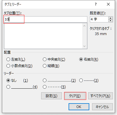Choose the 縦線 alignment option
This screenshot has width=117, height=115.
pyautogui.click(x=51, y=66)
